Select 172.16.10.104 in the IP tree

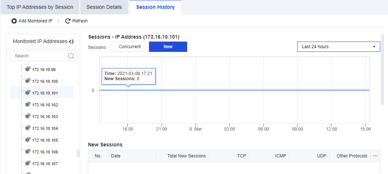[x=45, y=128]
